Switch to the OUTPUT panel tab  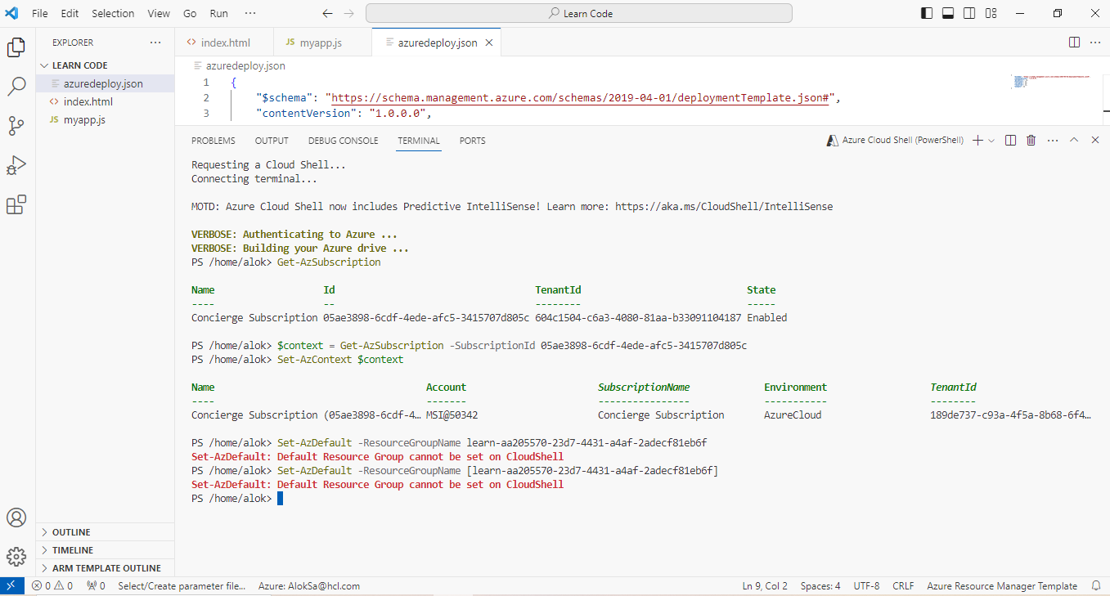click(272, 141)
